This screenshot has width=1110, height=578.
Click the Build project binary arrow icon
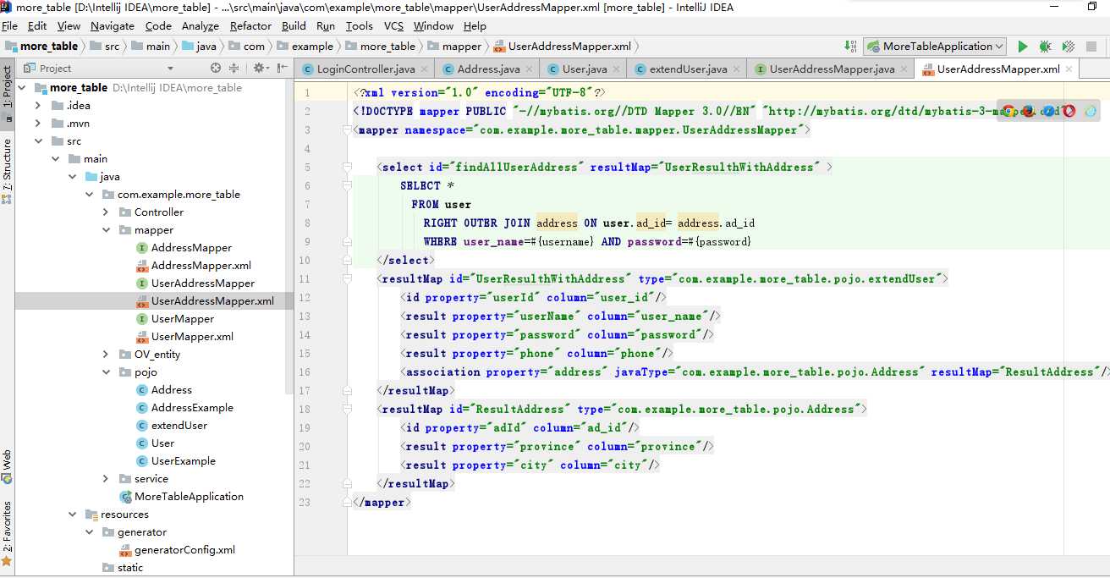click(x=850, y=47)
